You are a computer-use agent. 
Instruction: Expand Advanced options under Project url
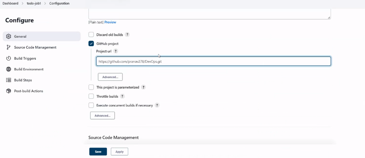click(110, 77)
